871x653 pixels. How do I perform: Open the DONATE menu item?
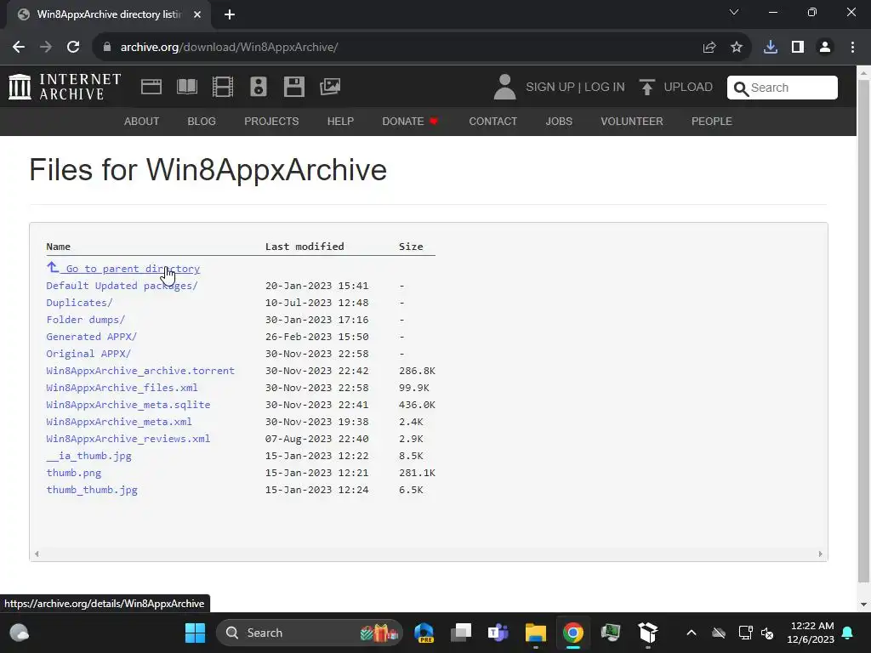pos(410,121)
